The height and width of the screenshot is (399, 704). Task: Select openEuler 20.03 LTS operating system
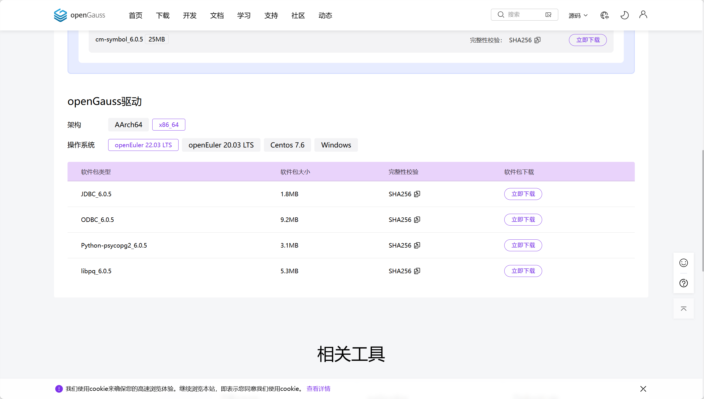[221, 145]
